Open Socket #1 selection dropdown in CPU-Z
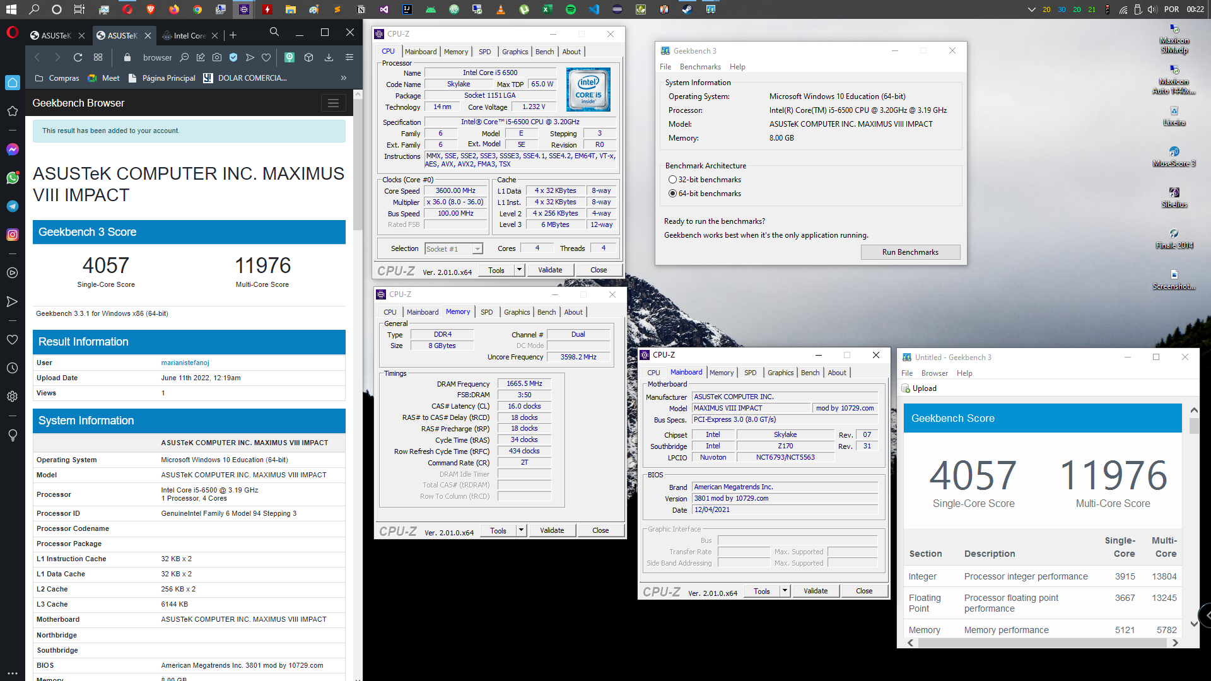Image resolution: width=1211 pixels, height=681 pixels. click(454, 249)
